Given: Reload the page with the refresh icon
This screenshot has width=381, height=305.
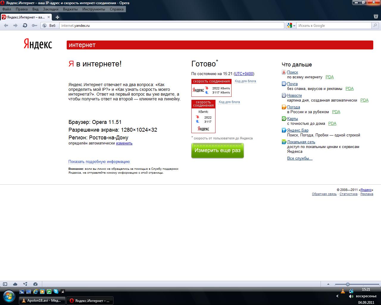Looking at the screenshot, I should pyautogui.click(x=25, y=26).
